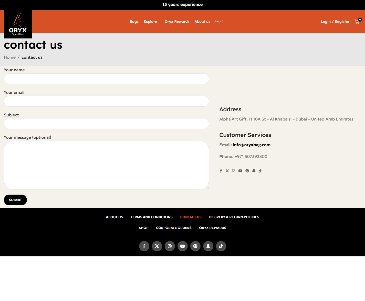Open Corporate Orders in the footer
The height and width of the screenshot is (301, 365).
pyautogui.click(x=174, y=228)
